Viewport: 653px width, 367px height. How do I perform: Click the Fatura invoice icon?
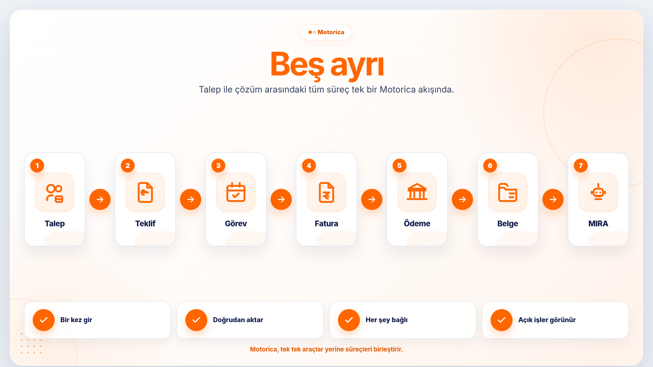tap(326, 192)
